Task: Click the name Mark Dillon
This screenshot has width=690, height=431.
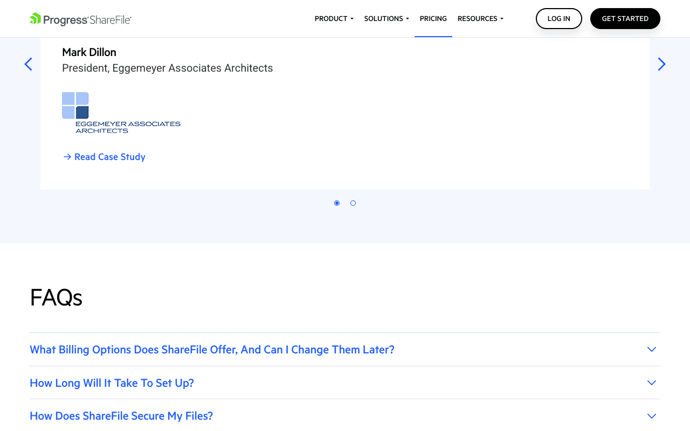Action: point(89,52)
